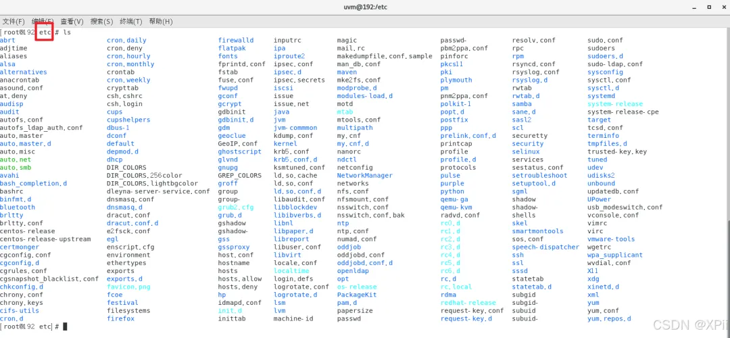Viewport: 730px width, 338px height.
Task: Select the 'firefox' directory name
Action: [x=120, y=318]
